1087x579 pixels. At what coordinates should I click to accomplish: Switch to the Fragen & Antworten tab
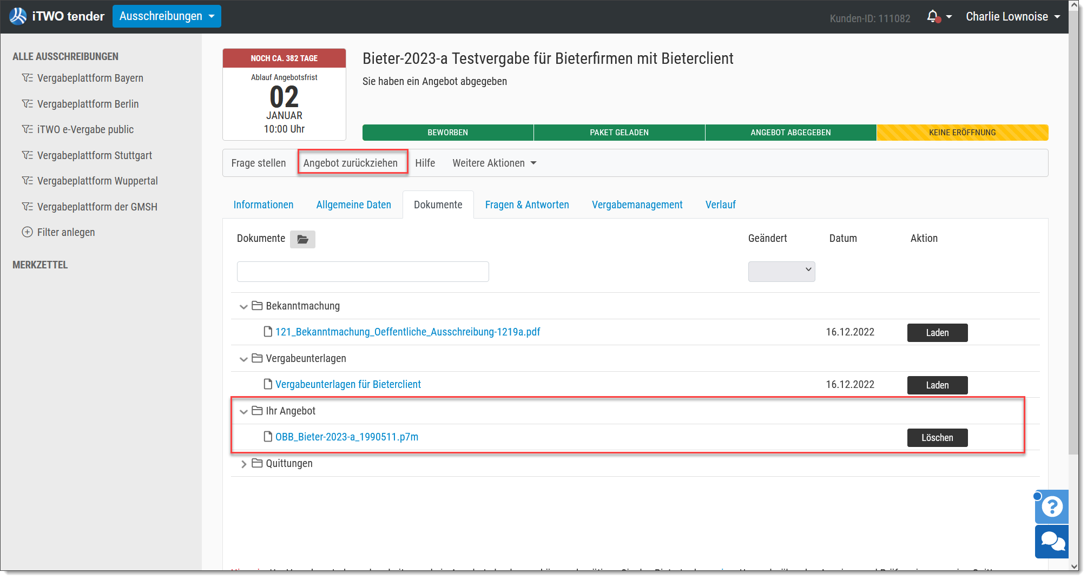pyautogui.click(x=527, y=205)
